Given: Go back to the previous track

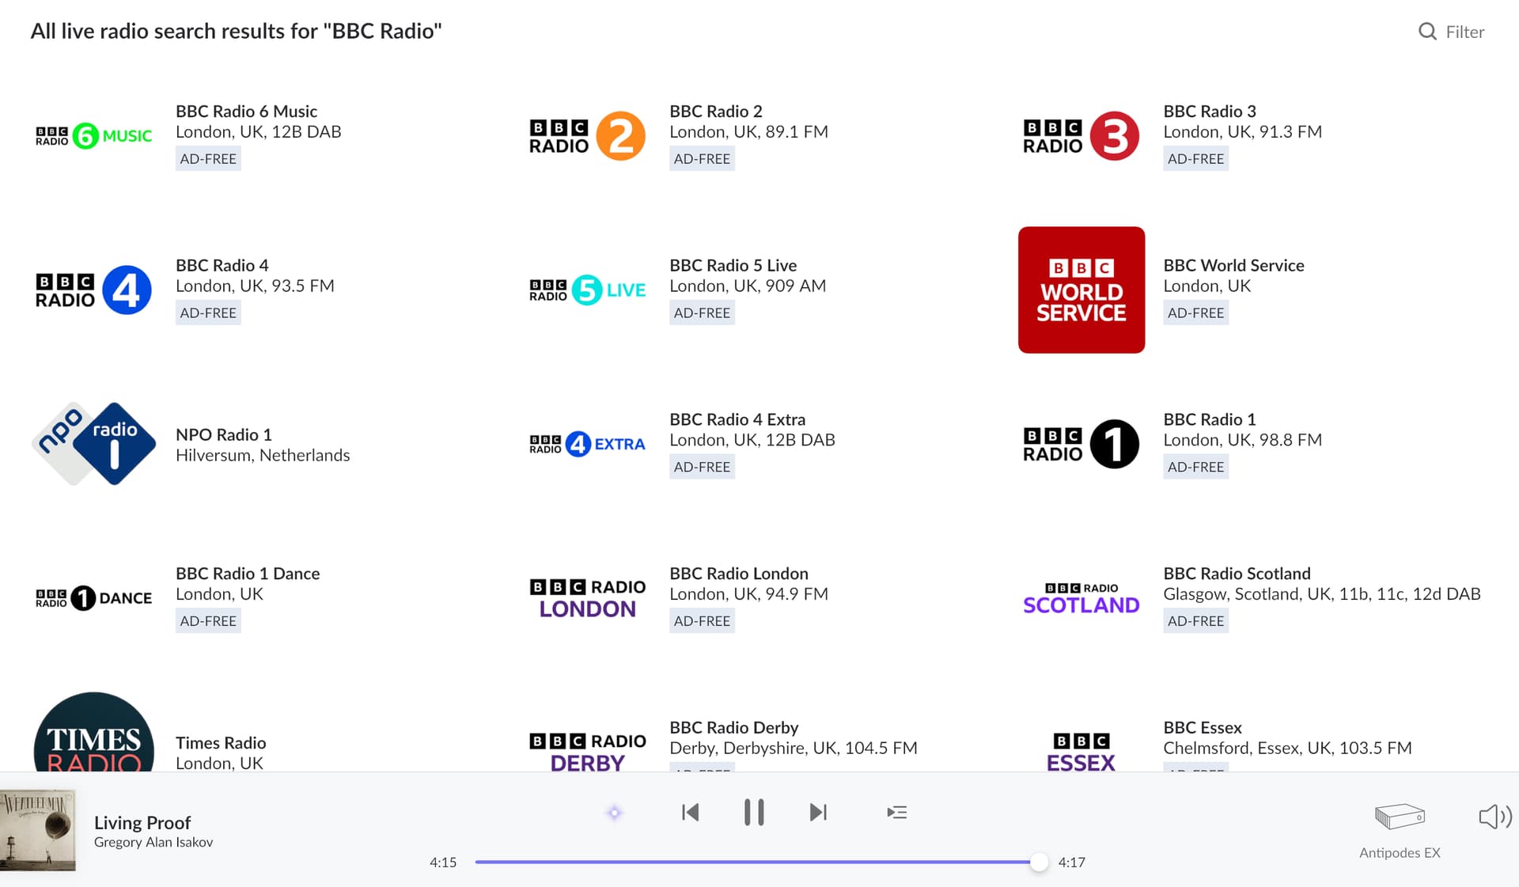Looking at the screenshot, I should 690,813.
